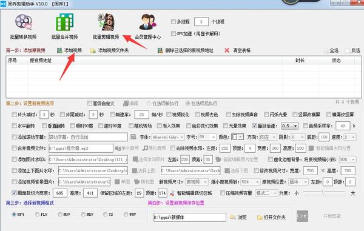This screenshot has height=231, width=364.
Task: Check 视频锐化 option
Action: coord(169,115)
